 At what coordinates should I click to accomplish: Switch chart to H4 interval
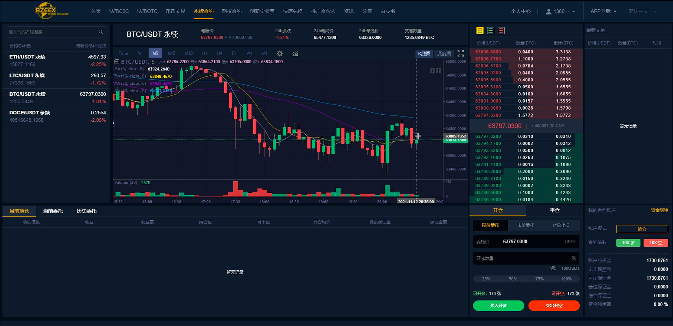point(219,53)
